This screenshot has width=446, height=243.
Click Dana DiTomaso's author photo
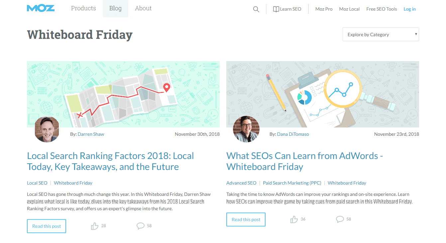point(246,129)
